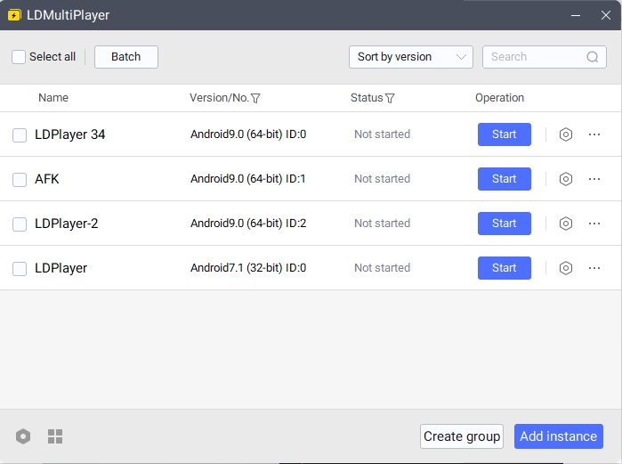Open settings for LDPlayer 34 instance

pos(565,134)
